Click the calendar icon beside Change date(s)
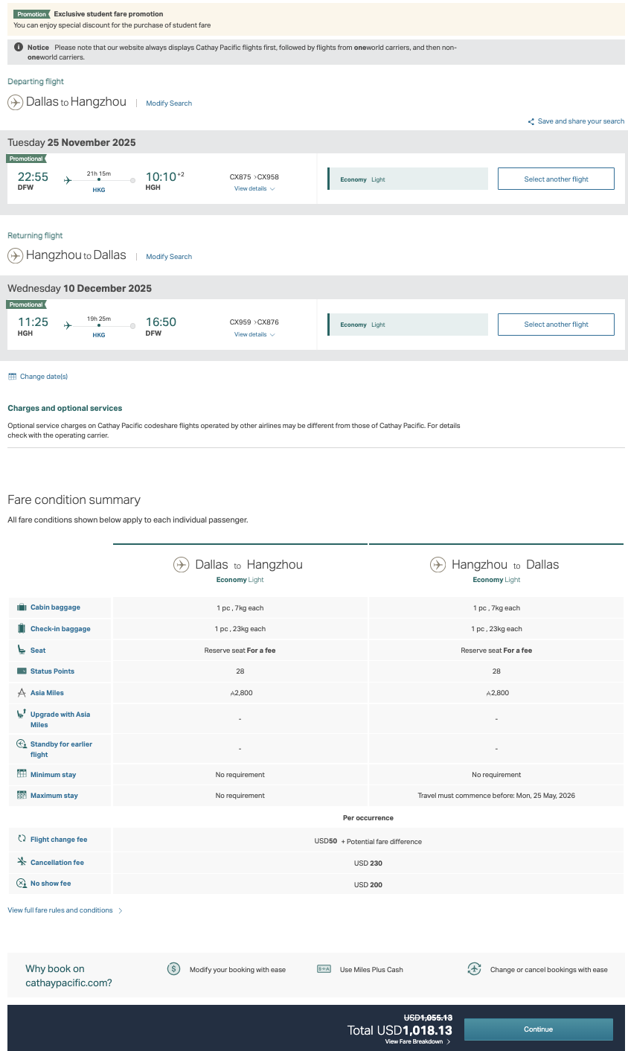 (12, 377)
